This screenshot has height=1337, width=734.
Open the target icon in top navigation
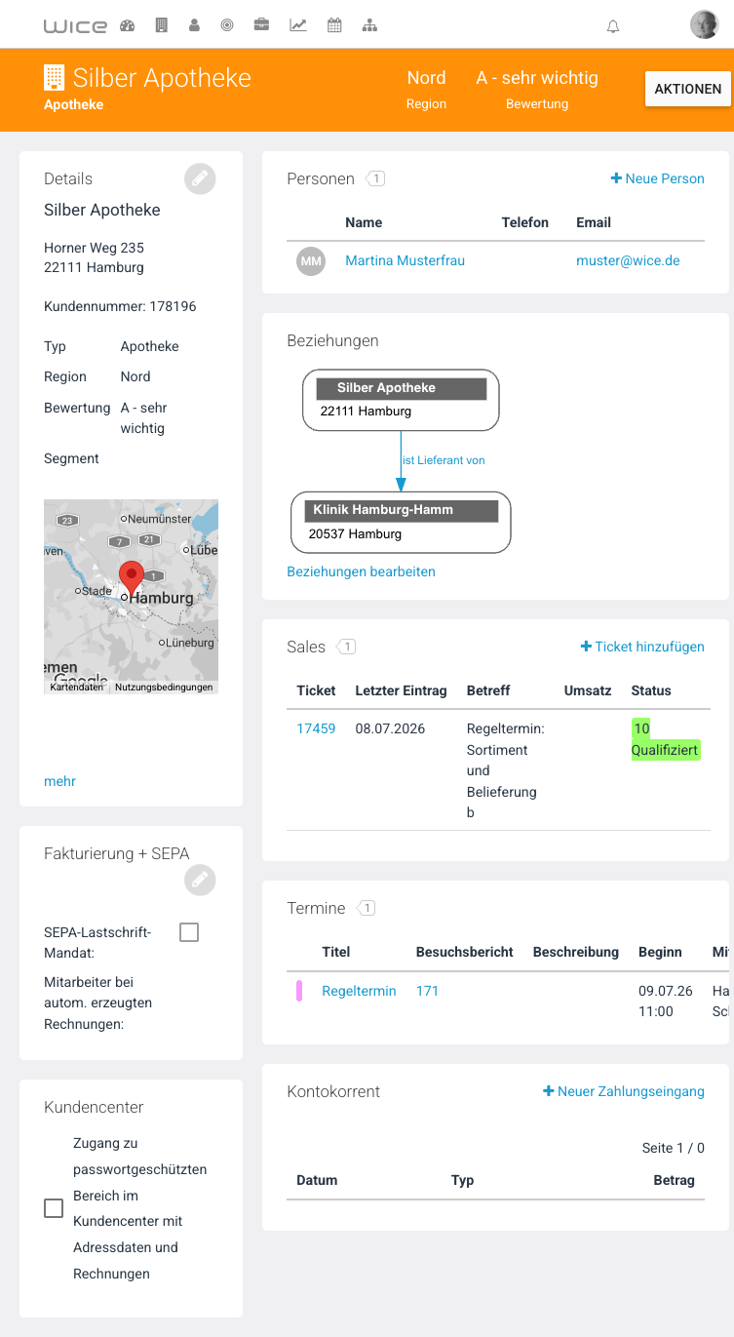coord(227,26)
